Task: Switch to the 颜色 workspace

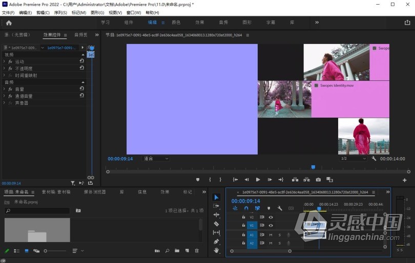Action: (x=176, y=23)
